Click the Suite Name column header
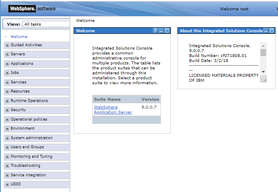278x192 pixels. (x=107, y=99)
